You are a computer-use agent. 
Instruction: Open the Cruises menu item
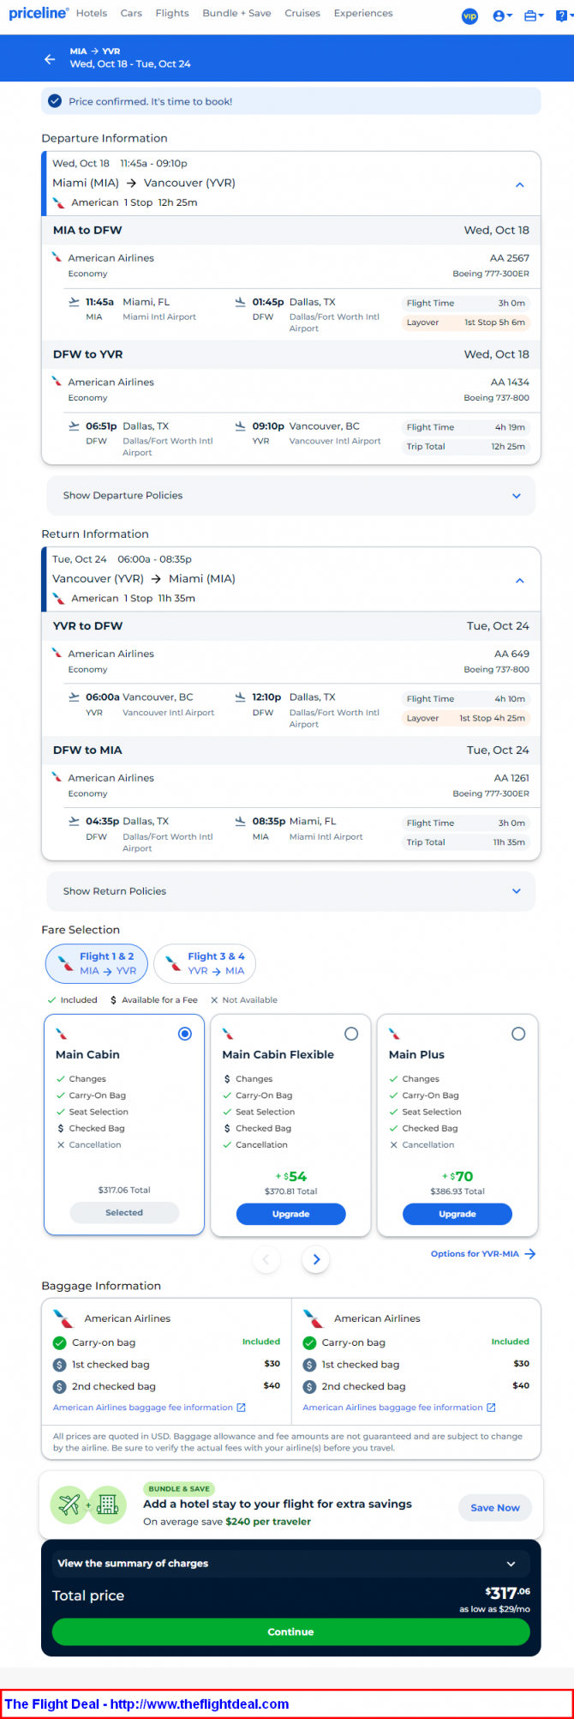(x=302, y=13)
